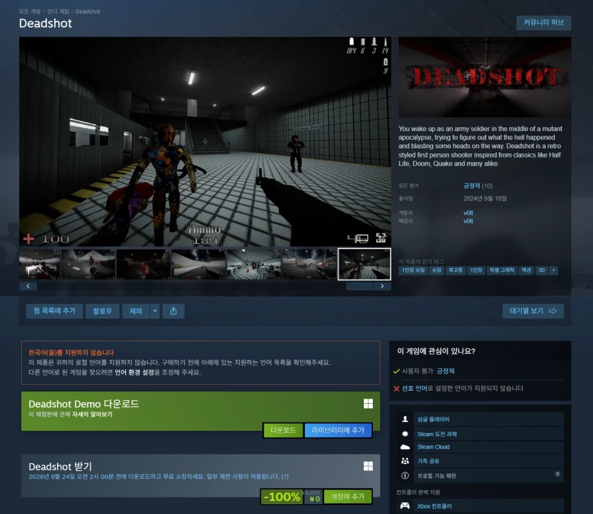Select the third screenshot thumbnail

(x=144, y=264)
